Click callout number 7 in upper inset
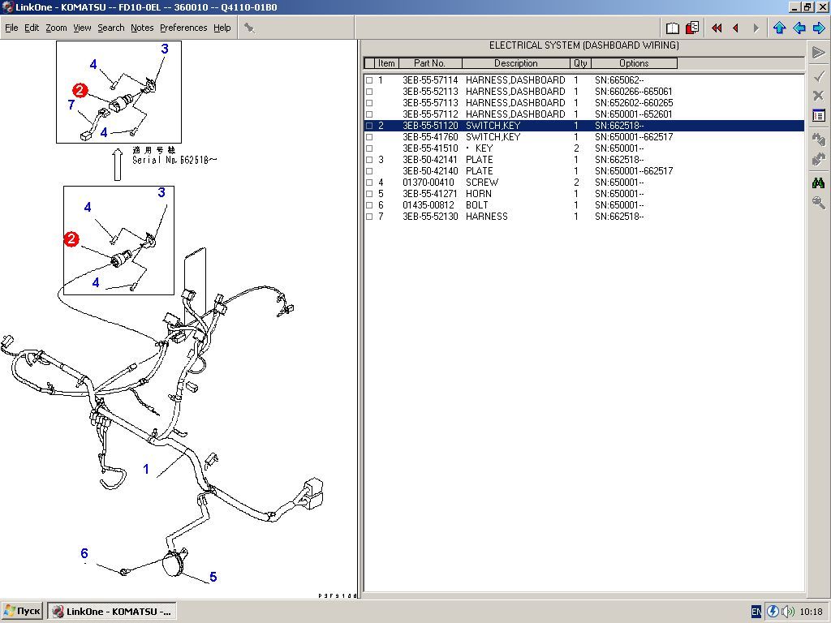 [x=71, y=105]
